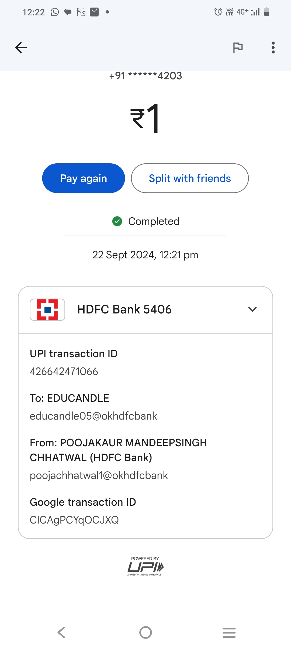The height and width of the screenshot is (648, 291).
Task: Tap the HDFC Bank 5406 account row
Action: (124, 309)
